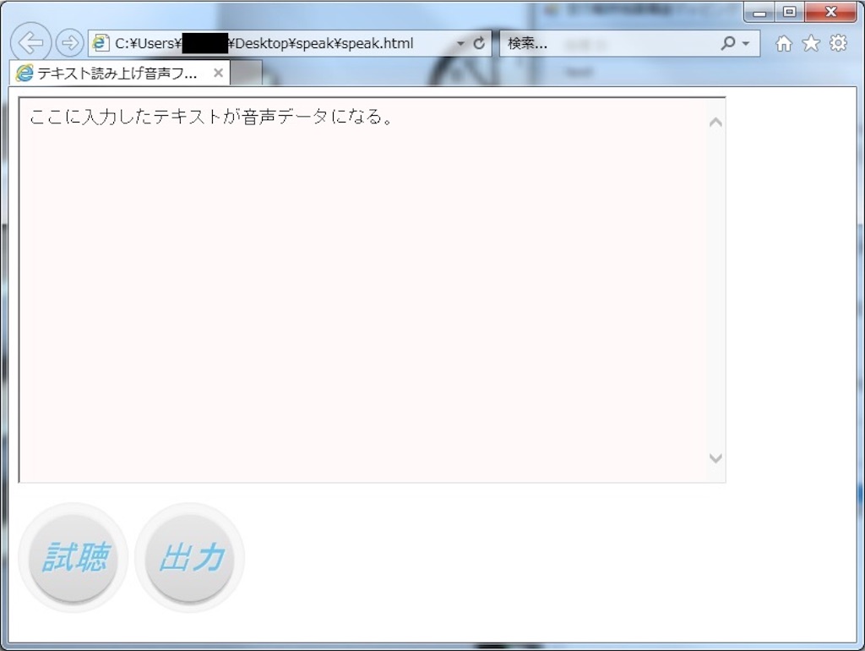Maximize the Internet Explorer window
865x651 pixels.
pyautogui.click(x=790, y=12)
